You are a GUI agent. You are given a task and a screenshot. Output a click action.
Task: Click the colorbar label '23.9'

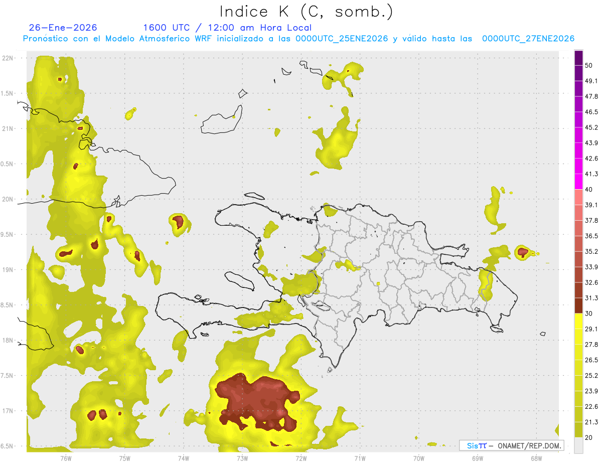[x=591, y=391]
